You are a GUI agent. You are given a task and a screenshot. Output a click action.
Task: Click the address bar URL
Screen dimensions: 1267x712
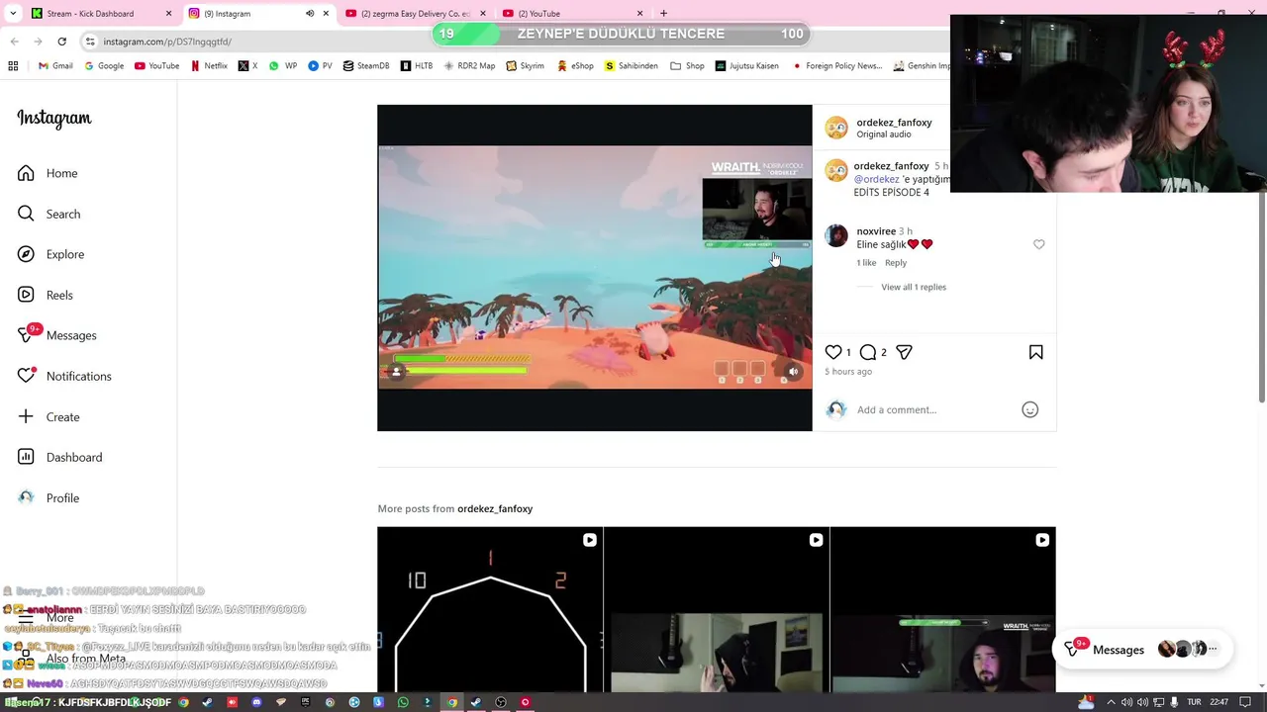tap(167, 42)
